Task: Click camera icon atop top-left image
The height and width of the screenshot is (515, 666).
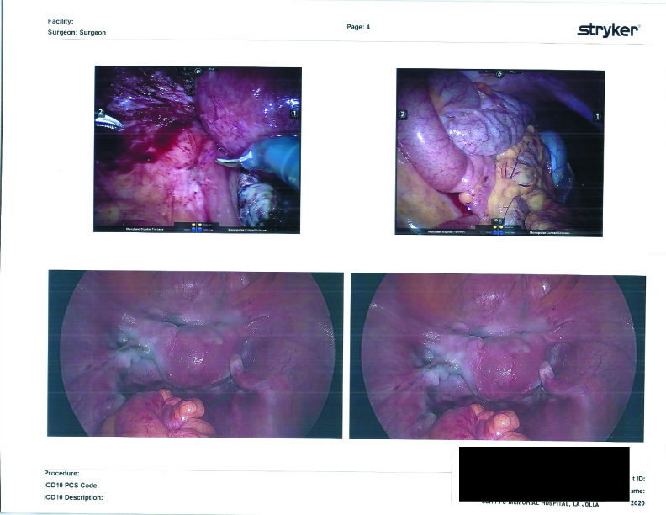Action: pos(197,72)
